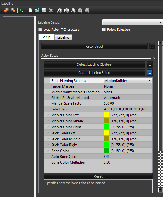This screenshot has width=163, height=197.
Task: Click the Detect Labeling Clusters button
Action: tap(94, 65)
